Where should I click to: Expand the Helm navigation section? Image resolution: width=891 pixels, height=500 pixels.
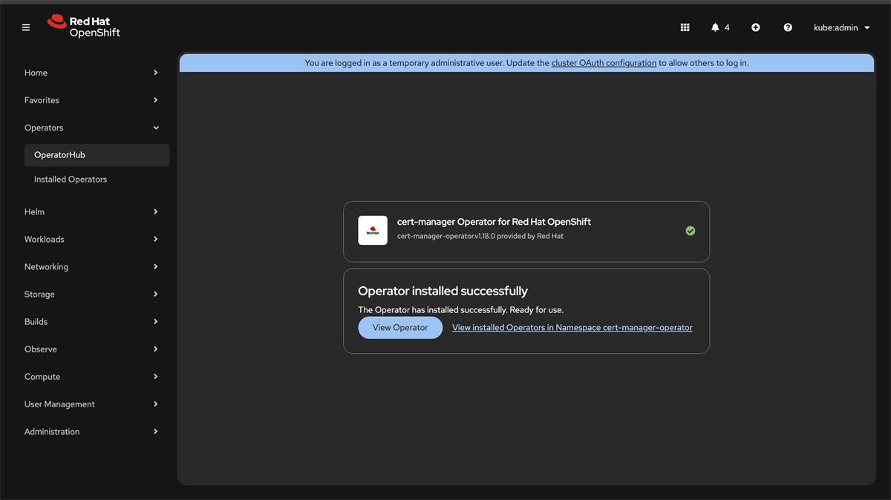point(91,212)
